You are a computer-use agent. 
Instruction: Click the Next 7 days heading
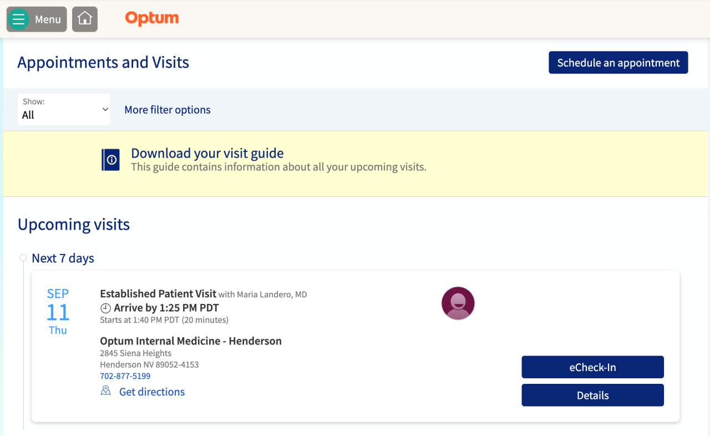63,258
